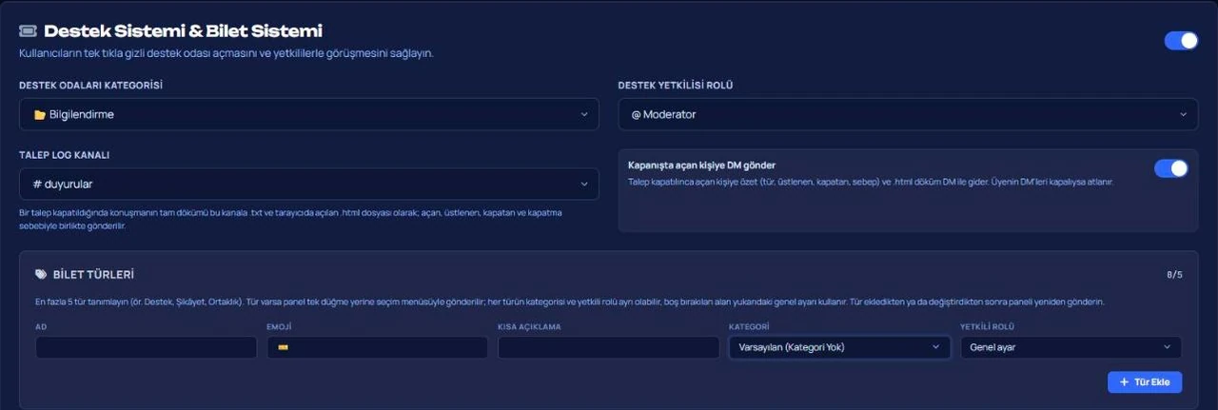This screenshot has height=410, width=1218.
Task: Focus the AD name input field
Action: (147, 347)
